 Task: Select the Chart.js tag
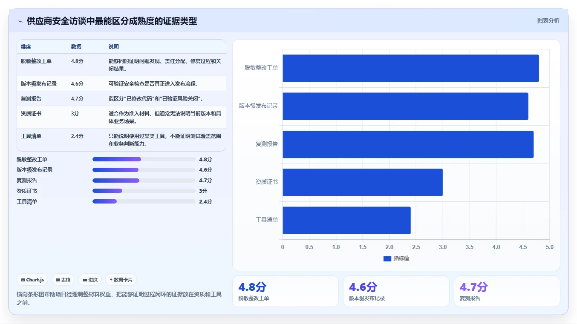[x=33, y=280]
